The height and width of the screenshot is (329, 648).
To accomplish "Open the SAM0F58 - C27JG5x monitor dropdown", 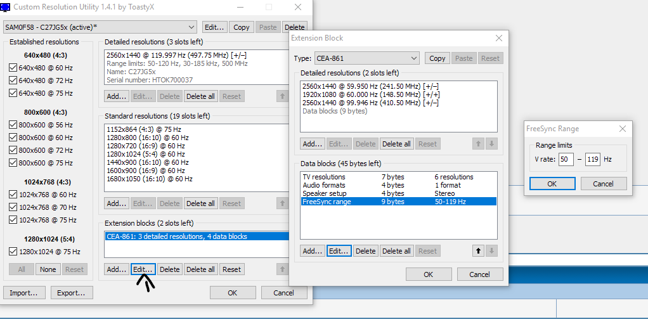I will click(x=191, y=27).
